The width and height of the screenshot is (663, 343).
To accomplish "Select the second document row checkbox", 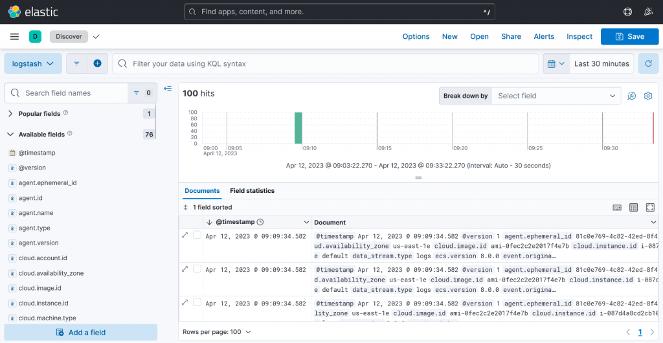I will coord(197,269).
